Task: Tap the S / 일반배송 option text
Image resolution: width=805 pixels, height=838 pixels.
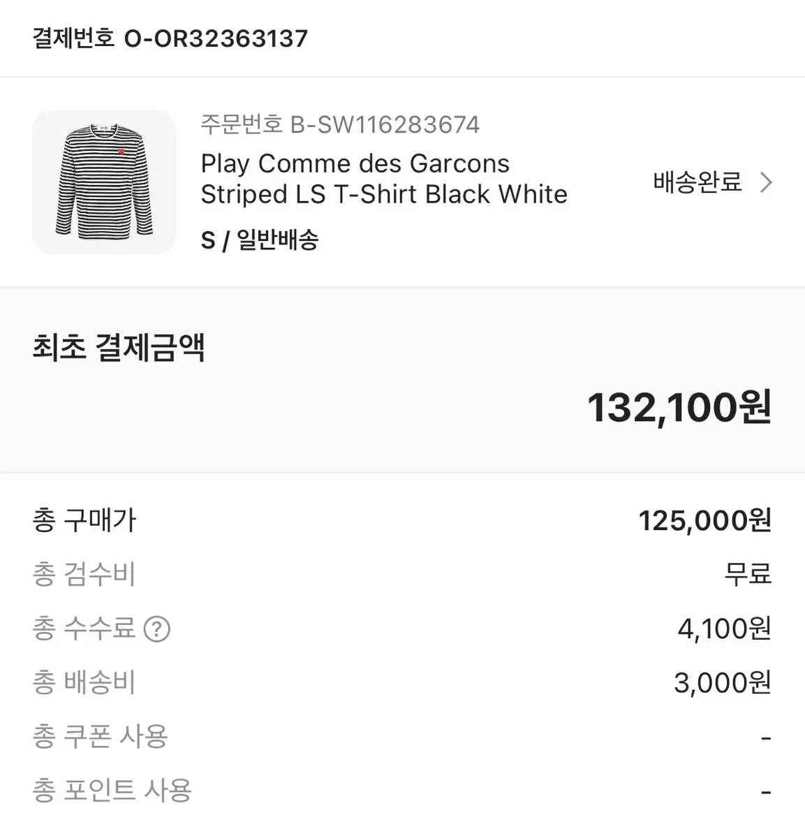Action: (x=260, y=240)
